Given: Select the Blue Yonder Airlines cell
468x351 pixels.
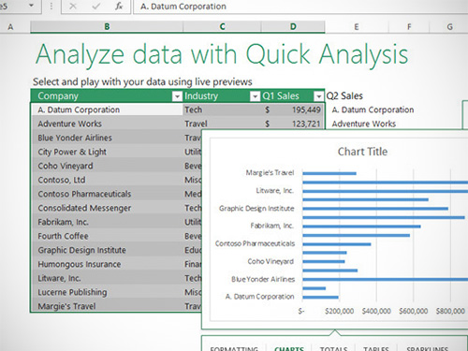Looking at the screenshot, I should click(107, 138).
